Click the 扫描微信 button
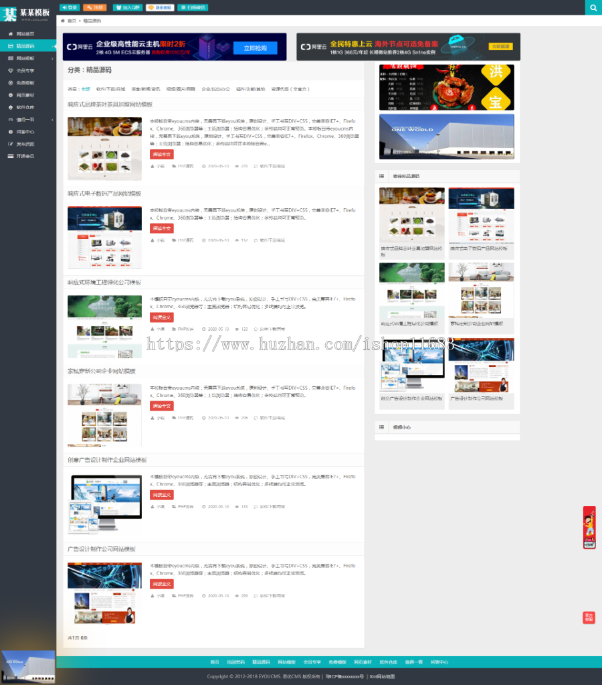 pos(193,7)
